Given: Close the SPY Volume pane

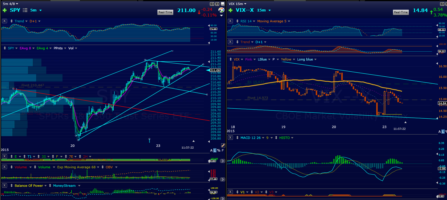Looking at the screenshot, I should tap(4, 167).
